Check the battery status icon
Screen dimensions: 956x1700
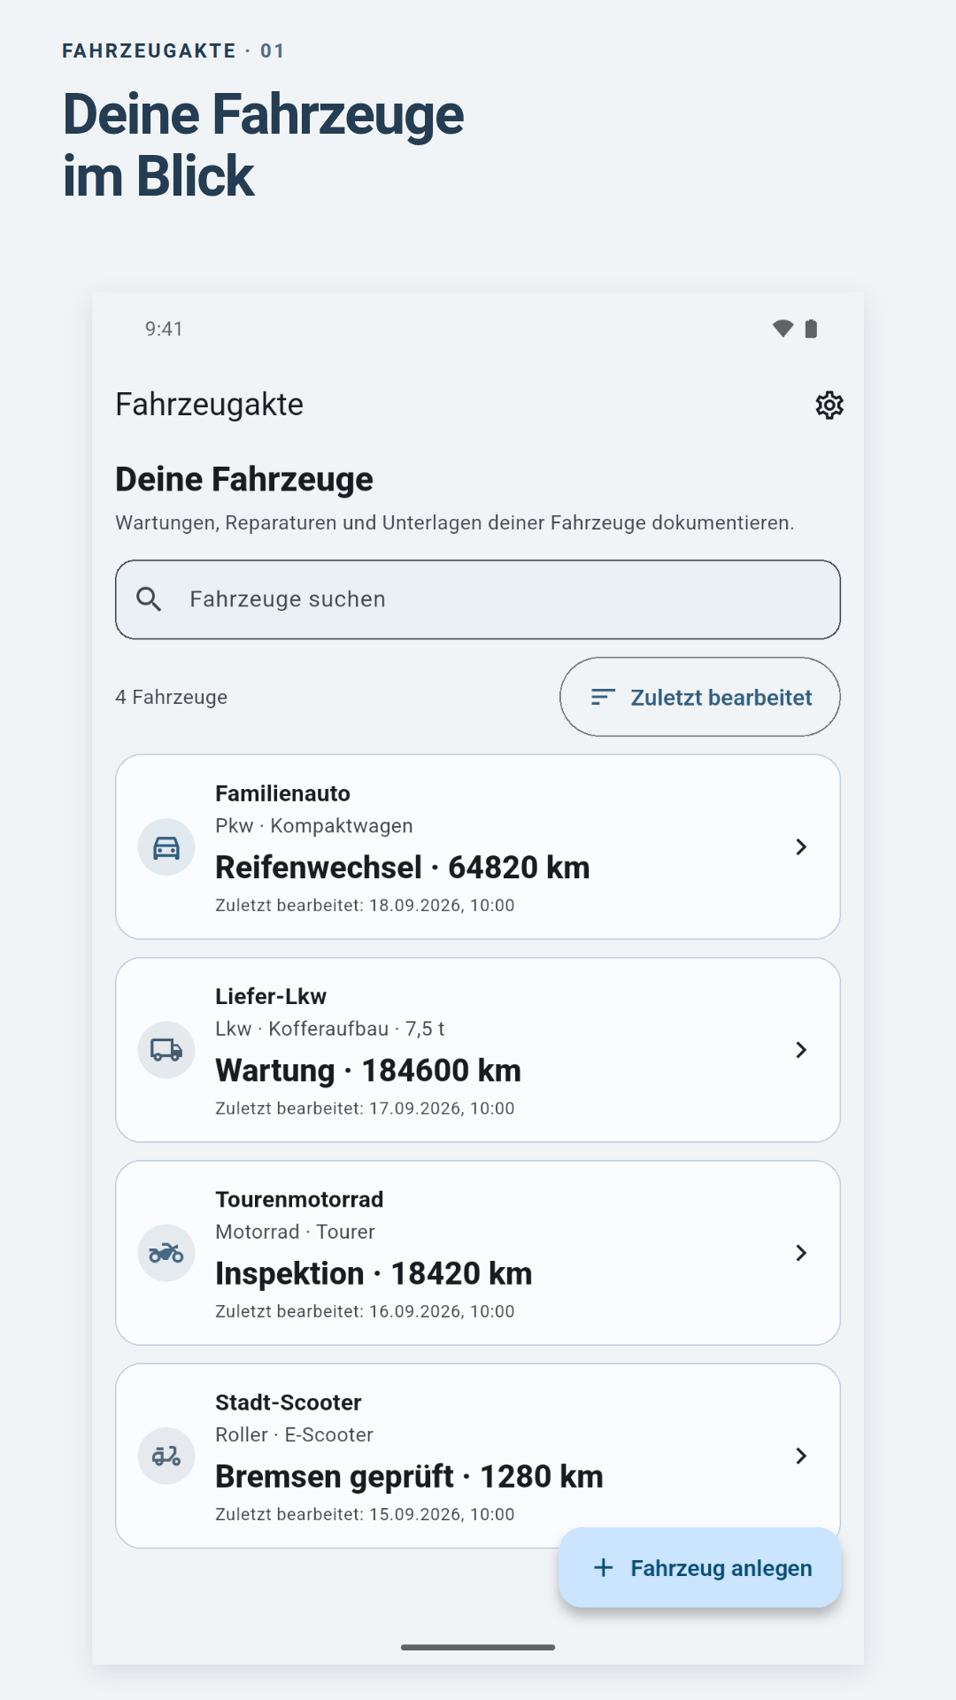pos(811,328)
